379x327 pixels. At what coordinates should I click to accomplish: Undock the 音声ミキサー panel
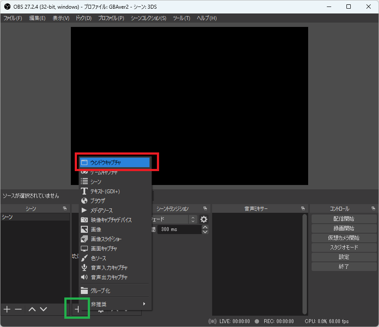click(303, 208)
